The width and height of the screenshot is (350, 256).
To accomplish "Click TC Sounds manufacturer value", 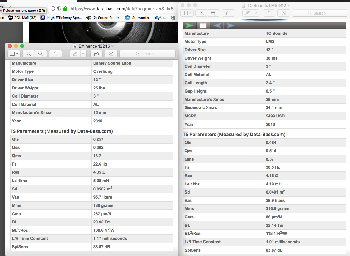I will click(x=277, y=33).
